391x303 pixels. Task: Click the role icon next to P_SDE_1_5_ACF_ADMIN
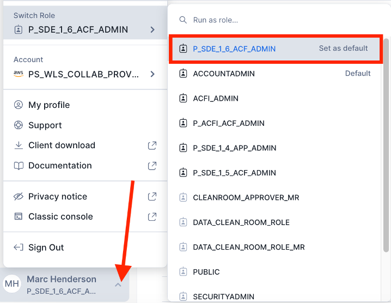click(x=184, y=172)
